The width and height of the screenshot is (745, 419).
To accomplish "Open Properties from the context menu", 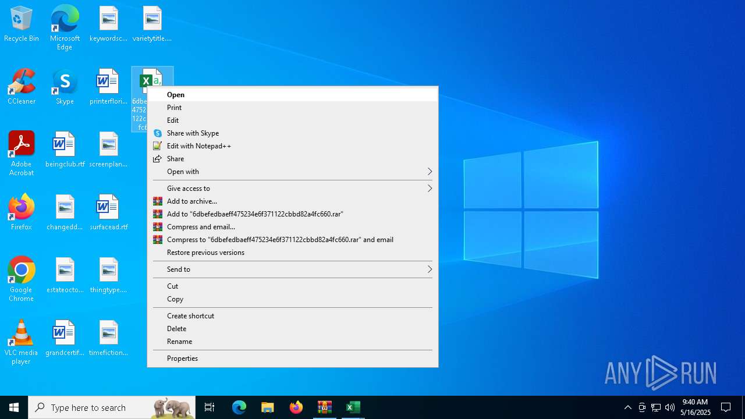I will [293, 358].
